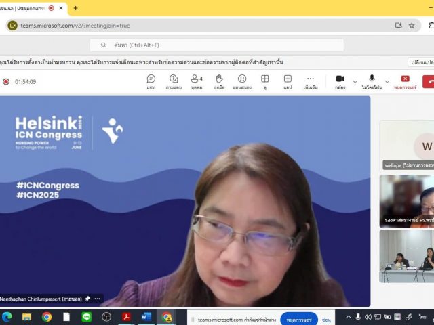Click the browser address bar URL
This screenshot has height=325, width=434.
coord(75,26)
